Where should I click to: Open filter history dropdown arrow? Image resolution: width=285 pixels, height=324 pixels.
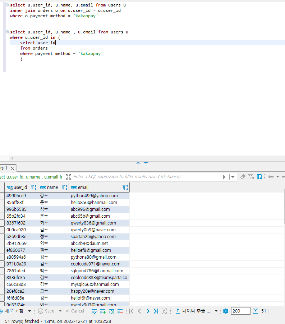pyautogui.click(x=233, y=177)
